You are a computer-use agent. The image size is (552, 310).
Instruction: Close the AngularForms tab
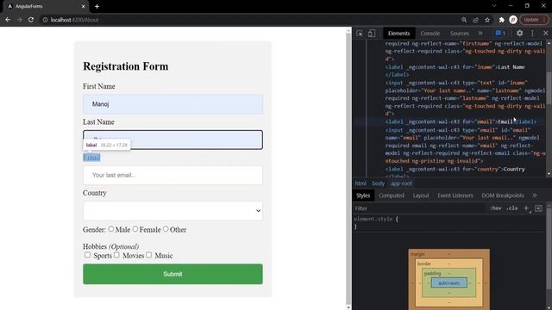[x=83, y=6]
